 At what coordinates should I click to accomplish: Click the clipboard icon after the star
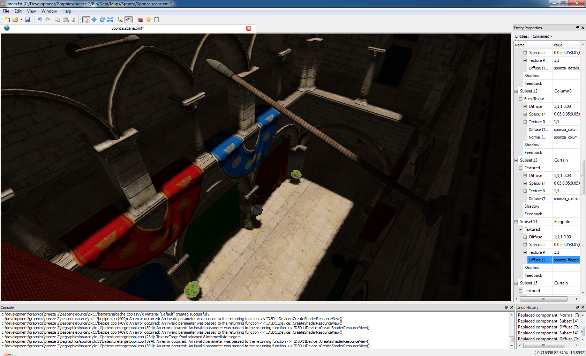[157, 20]
